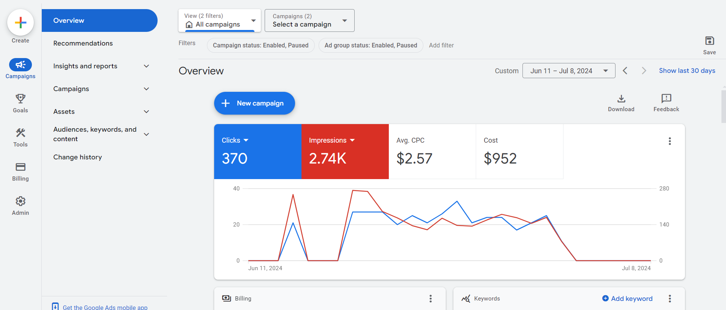The height and width of the screenshot is (310, 726).
Task: Download the overview report
Action: point(621,99)
